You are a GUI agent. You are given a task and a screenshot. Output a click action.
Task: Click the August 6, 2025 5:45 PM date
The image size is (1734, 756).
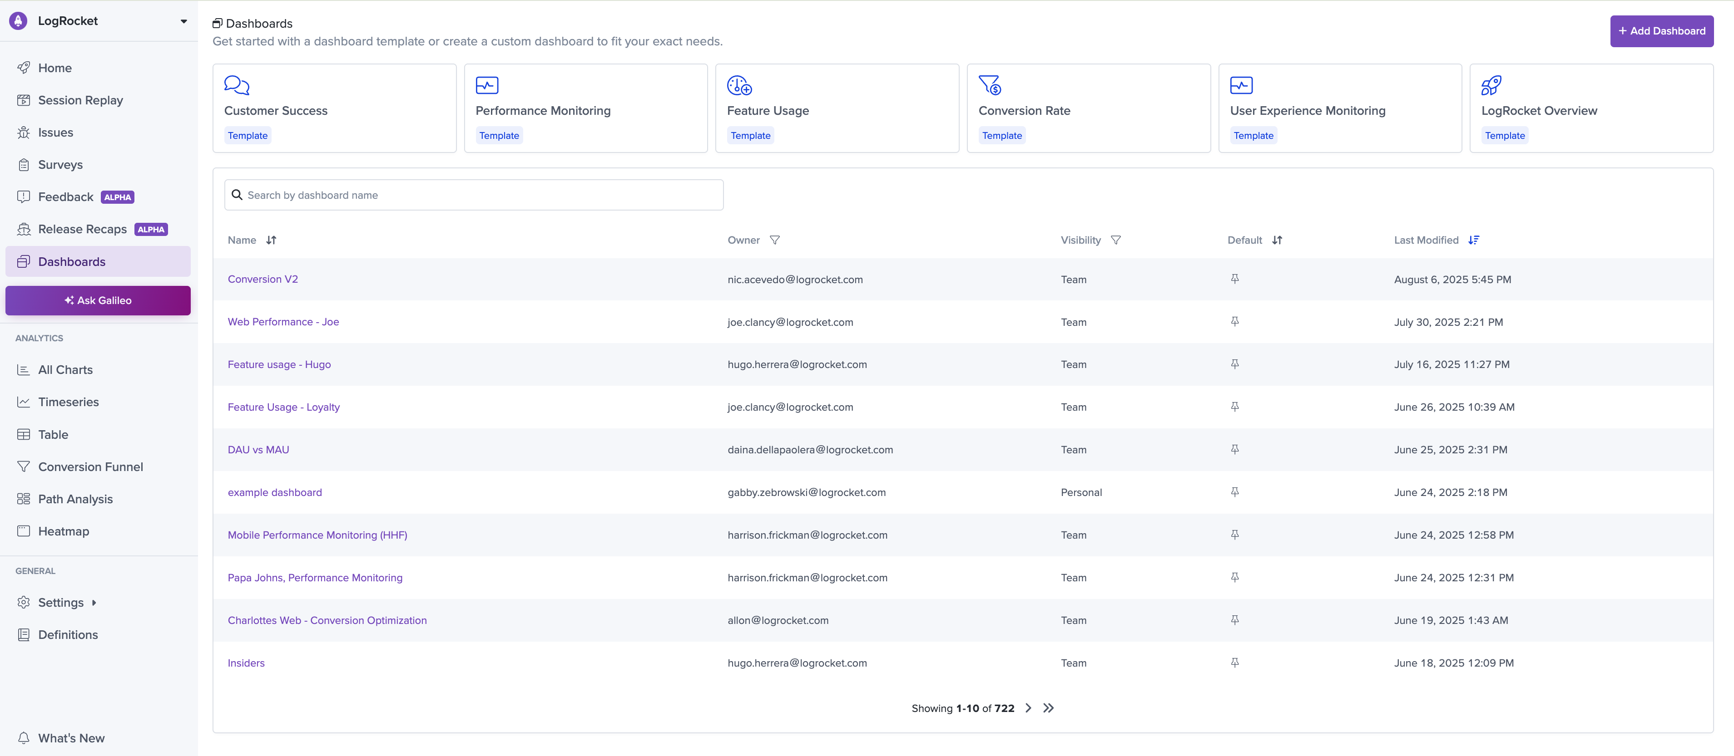pyautogui.click(x=1452, y=280)
